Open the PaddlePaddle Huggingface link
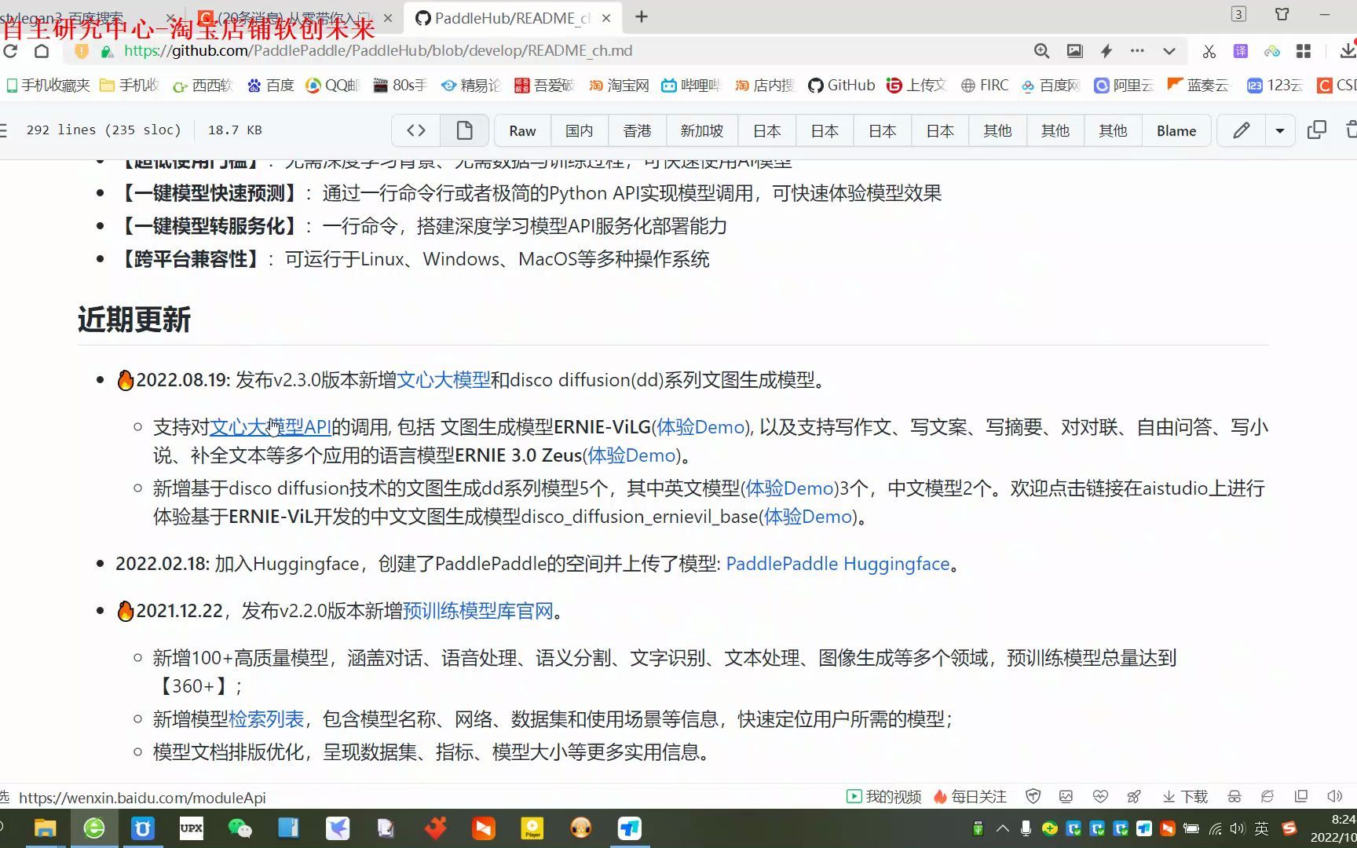Screen dimensions: 1357x848 [838, 564]
